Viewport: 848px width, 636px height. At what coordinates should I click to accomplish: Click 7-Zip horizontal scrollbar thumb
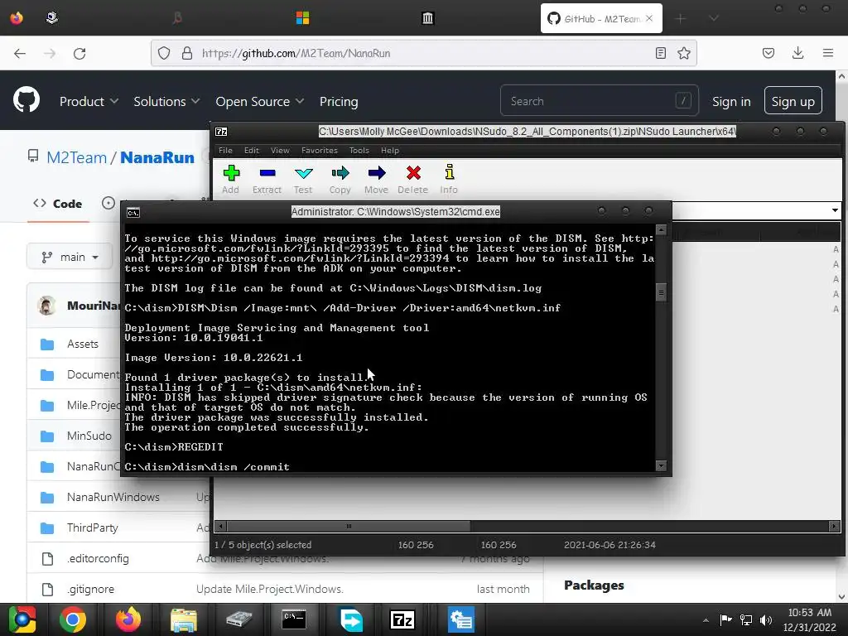coord(349,526)
